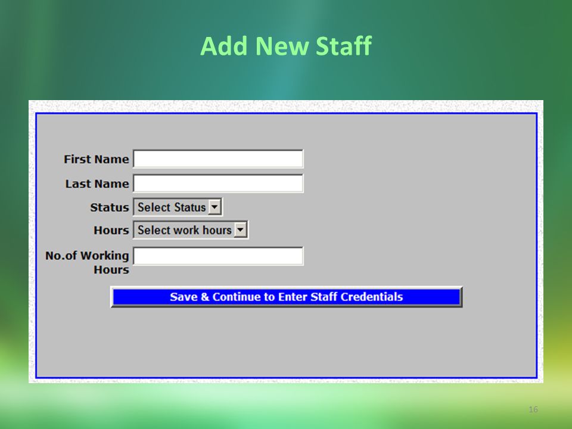Open the Select Status dropdown
Screen dimensions: 572x429
click(178, 207)
